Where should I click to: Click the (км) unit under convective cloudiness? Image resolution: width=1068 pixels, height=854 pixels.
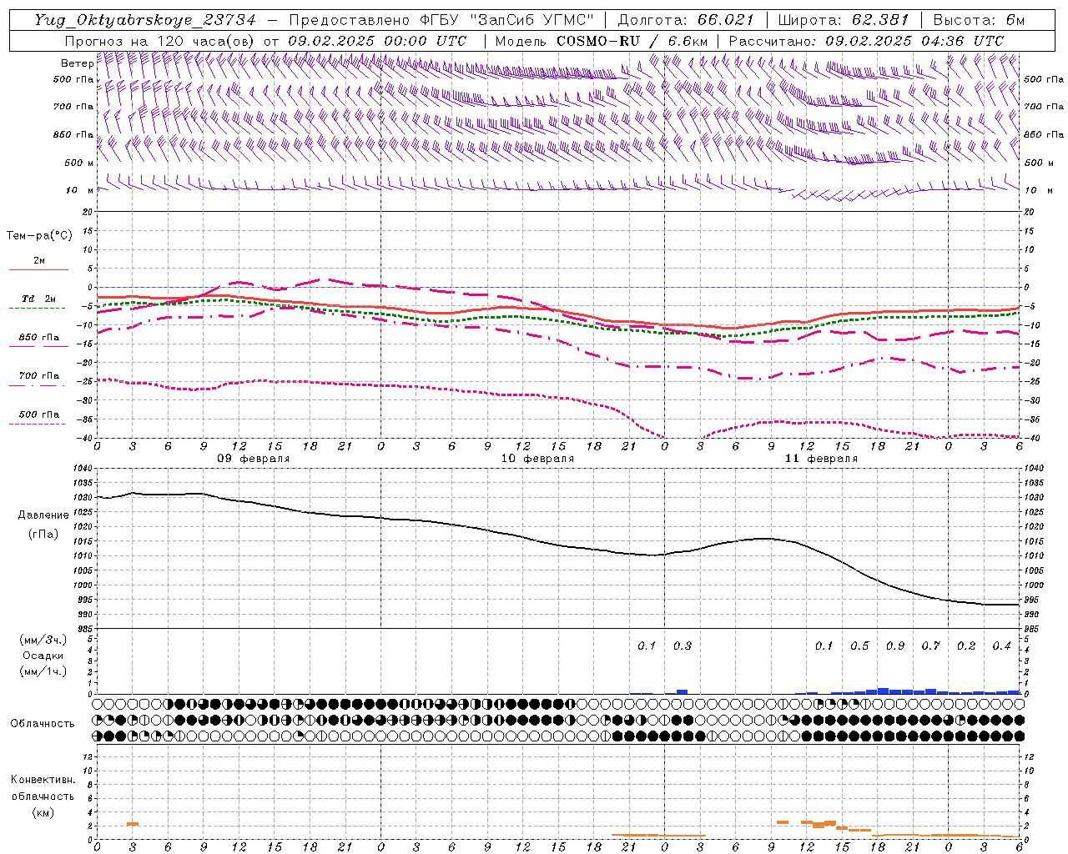(43, 812)
